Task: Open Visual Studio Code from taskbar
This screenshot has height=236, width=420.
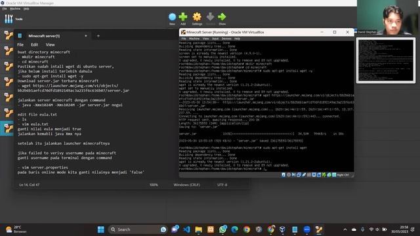Action: [186, 229]
